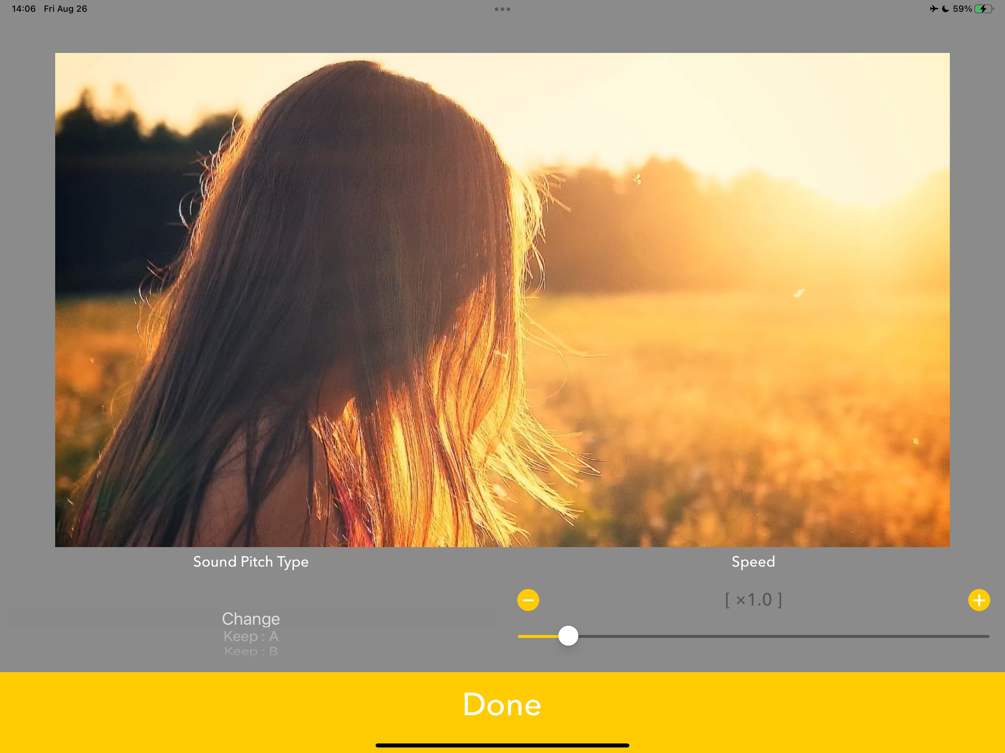Tap the yellow minus speed button
Screen dimensions: 1005x753
[x=528, y=600]
